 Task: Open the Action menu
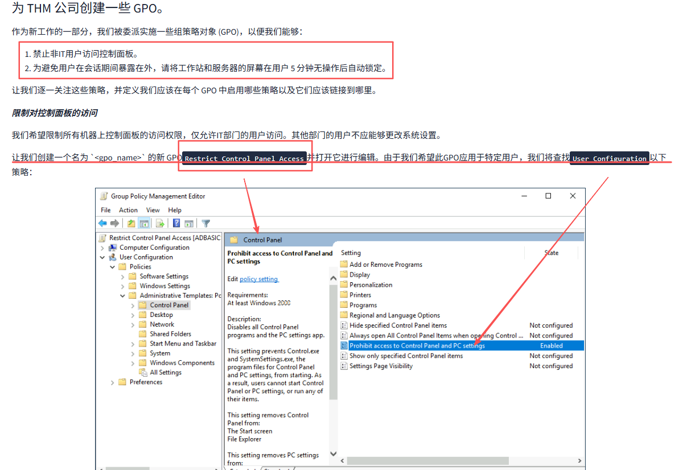[129, 210]
